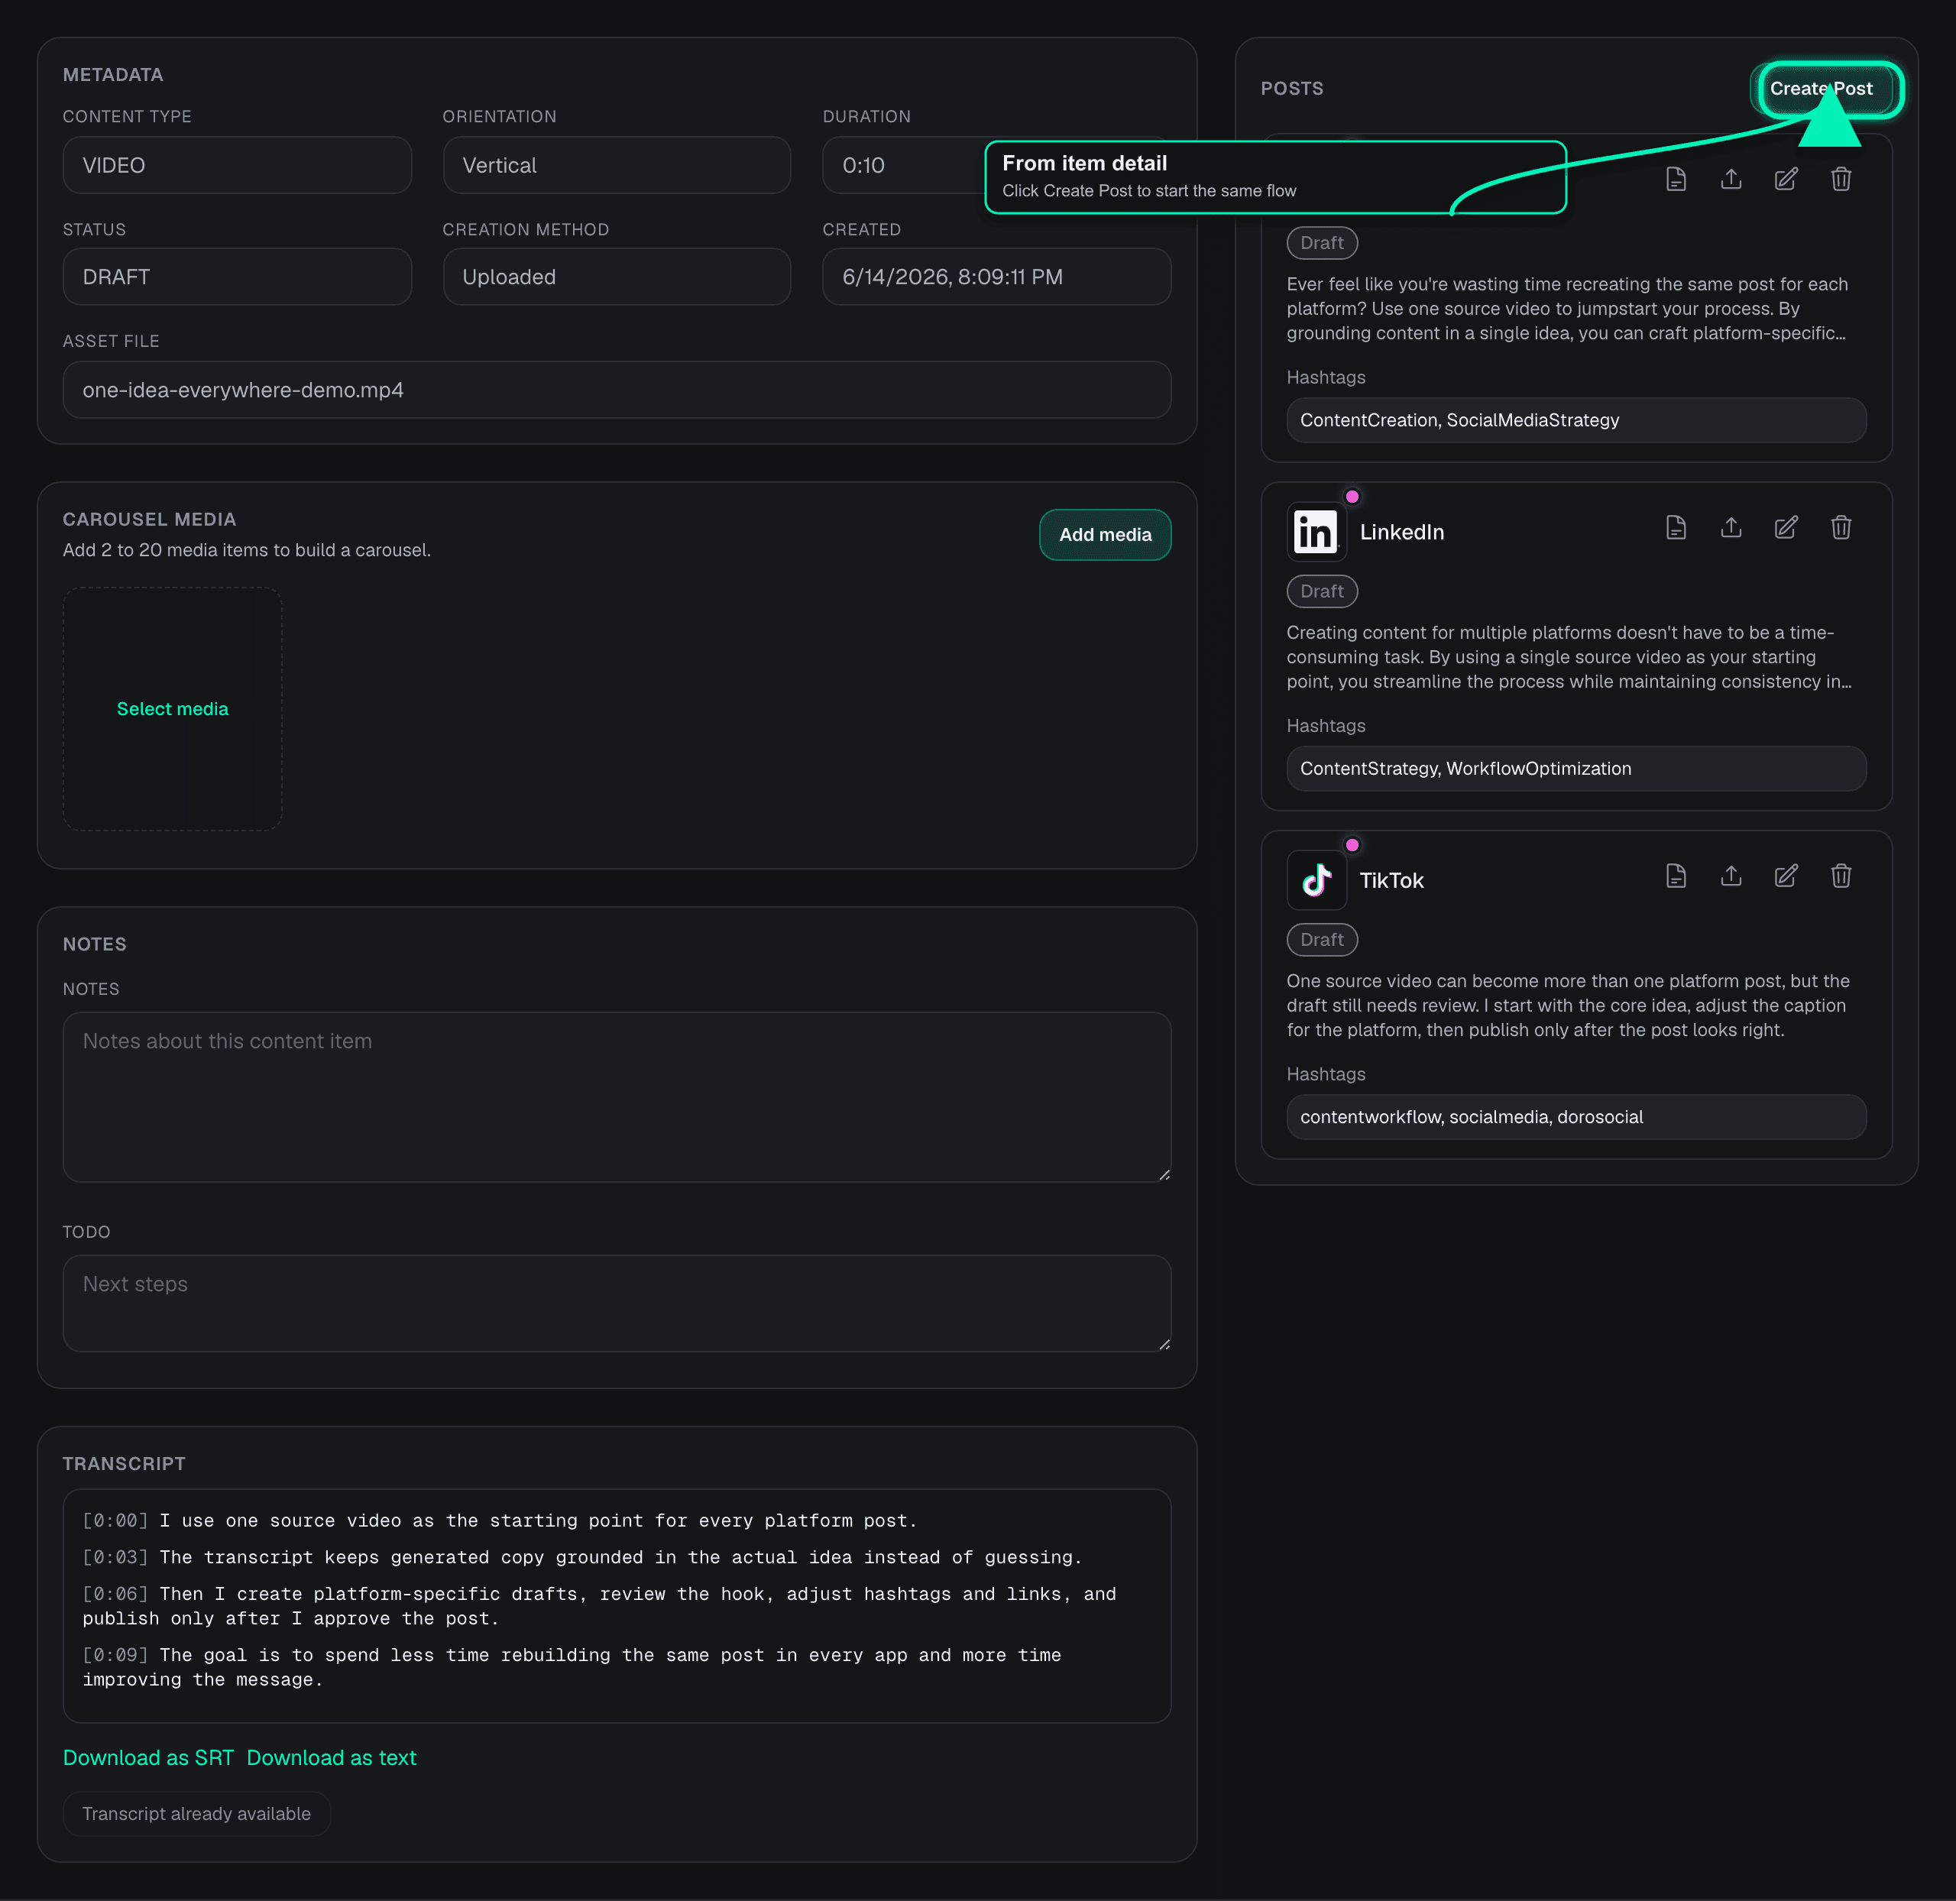Focus the Notes about this content item textarea
The width and height of the screenshot is (1956, 1901).
616,1097
